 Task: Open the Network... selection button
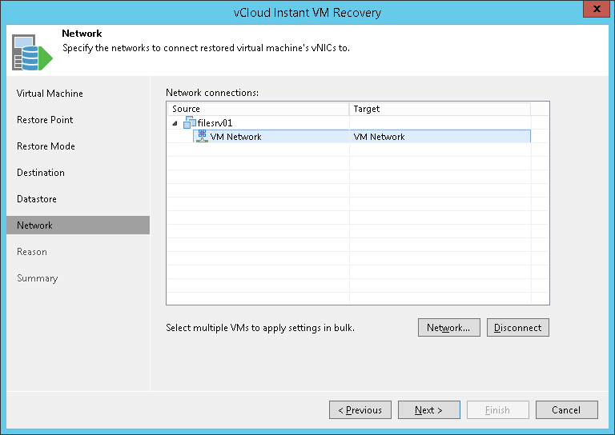tap(448, 327)
